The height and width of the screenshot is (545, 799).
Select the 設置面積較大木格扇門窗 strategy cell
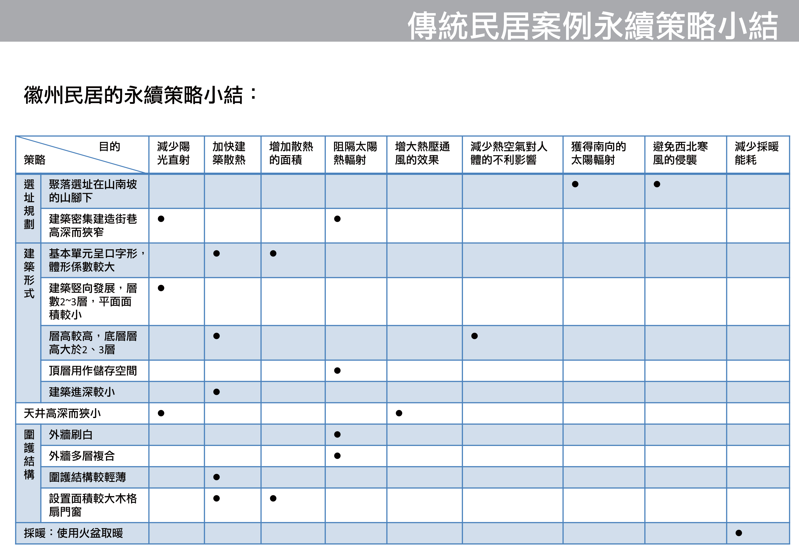point(93,505)
